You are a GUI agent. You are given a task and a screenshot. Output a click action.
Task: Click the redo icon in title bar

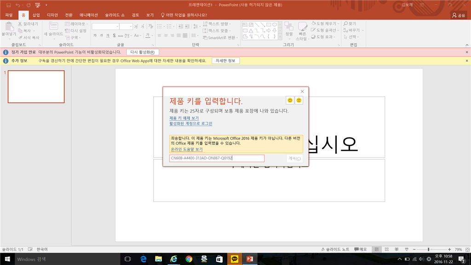pyautogui.click(x=29, y=5)
